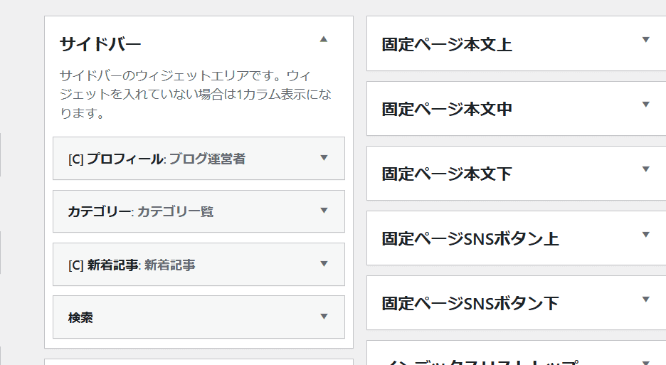666x365 pixels.
Task: Select the 固定ページ本文下 heading
Action: pyautogui.click(x=447, y=174)
